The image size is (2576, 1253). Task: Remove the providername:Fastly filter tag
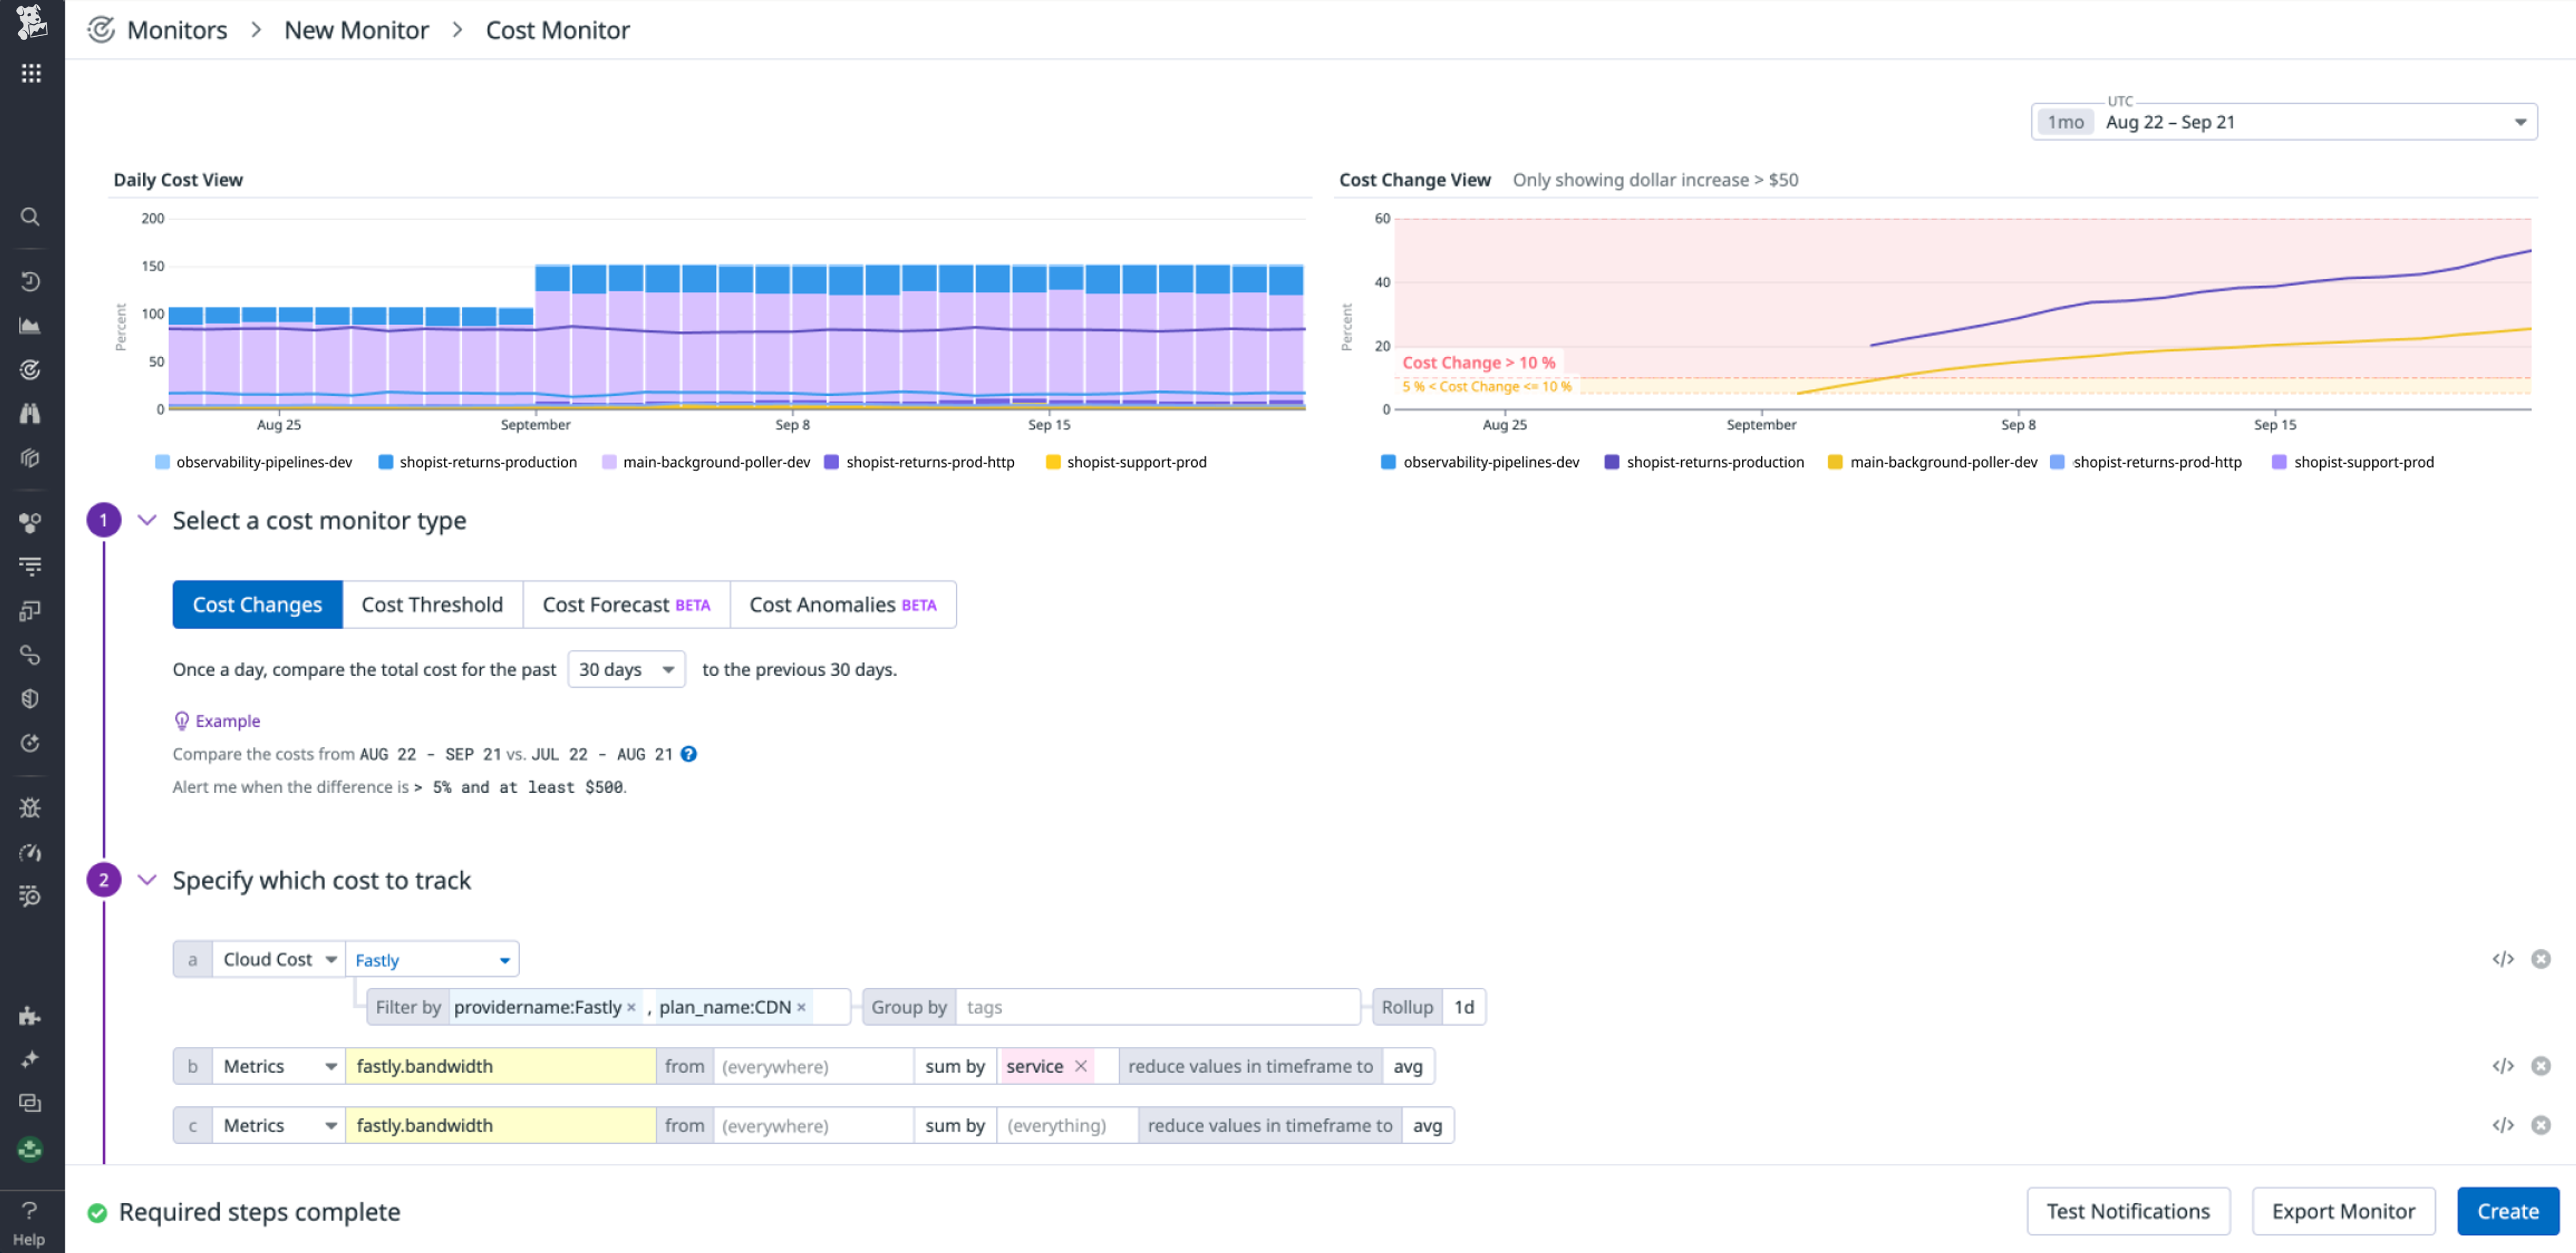pos(632,1007)
